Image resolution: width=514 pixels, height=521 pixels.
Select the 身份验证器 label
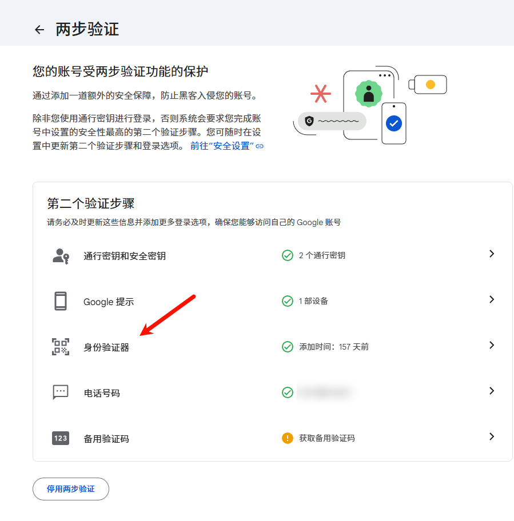tap(106, 347)
